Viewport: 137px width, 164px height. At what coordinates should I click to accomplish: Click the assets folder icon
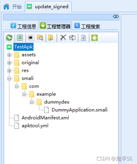click(17, 55)
